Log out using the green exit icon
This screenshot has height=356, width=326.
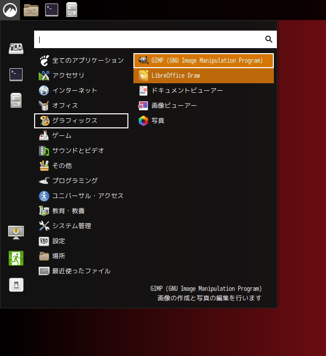tap(16, 258)
